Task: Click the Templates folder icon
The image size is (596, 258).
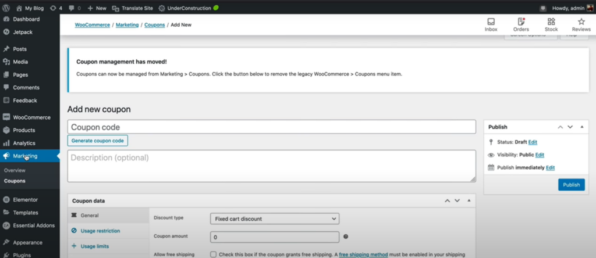Action: [x=6, y=213]
